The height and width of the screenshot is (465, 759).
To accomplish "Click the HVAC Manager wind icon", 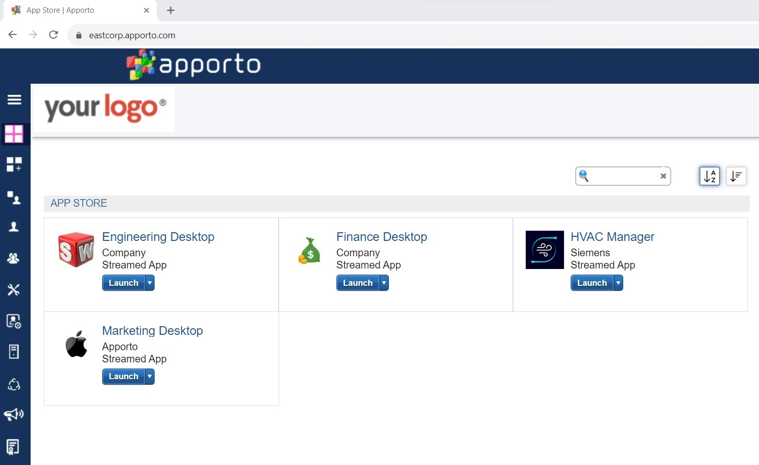I will coord(545,250).
